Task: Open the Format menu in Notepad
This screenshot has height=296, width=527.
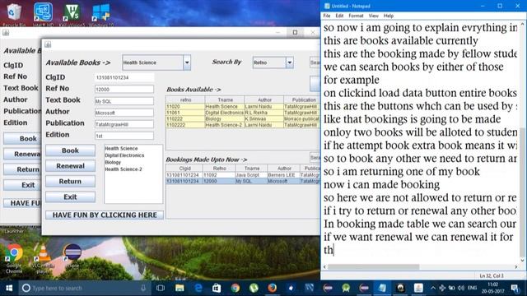Action: pyautogui.click(x=356, y=16)
